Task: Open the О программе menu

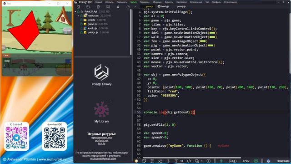Action: pyautogui.click(x=231, y=2)
